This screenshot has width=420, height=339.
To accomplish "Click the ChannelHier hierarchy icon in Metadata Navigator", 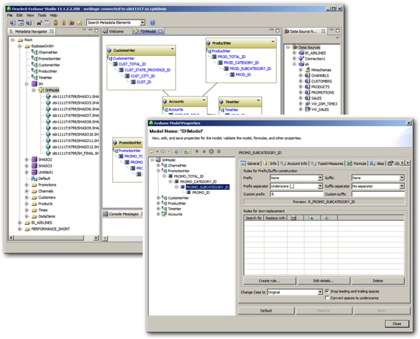I will click(x=34, y=52).
